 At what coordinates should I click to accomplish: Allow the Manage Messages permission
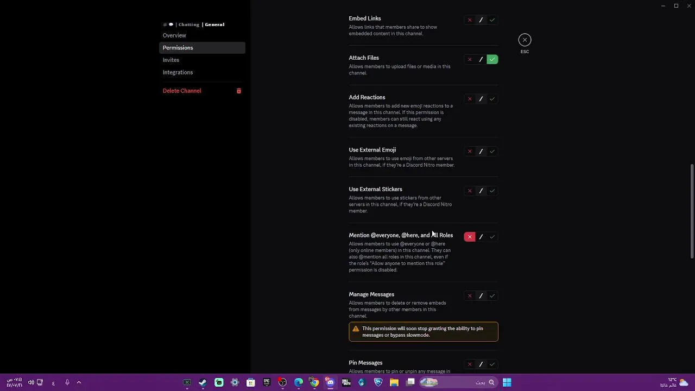click(492, 296)
